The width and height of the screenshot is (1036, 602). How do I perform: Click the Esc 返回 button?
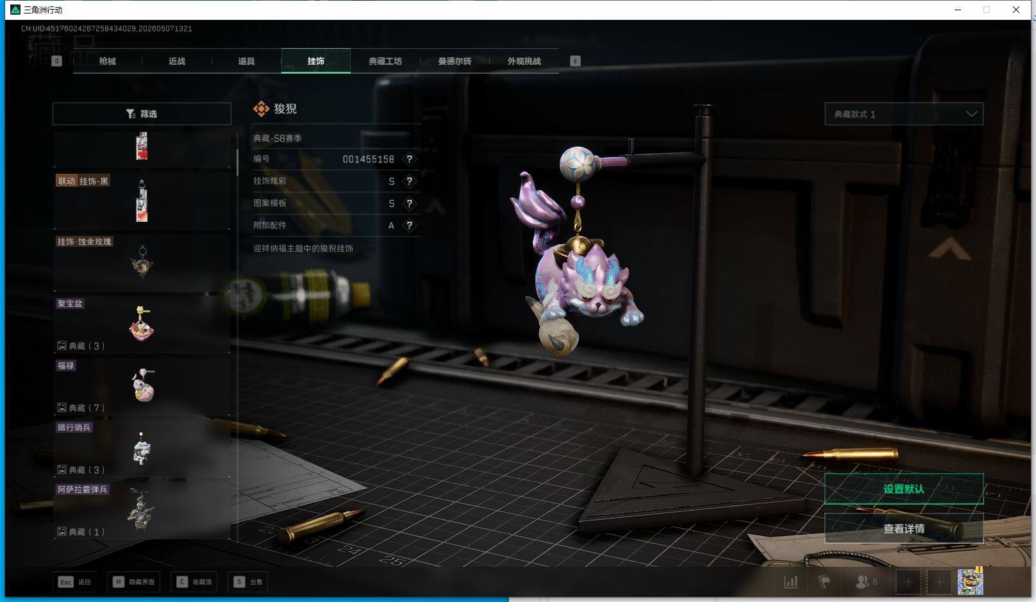point(75,582)
